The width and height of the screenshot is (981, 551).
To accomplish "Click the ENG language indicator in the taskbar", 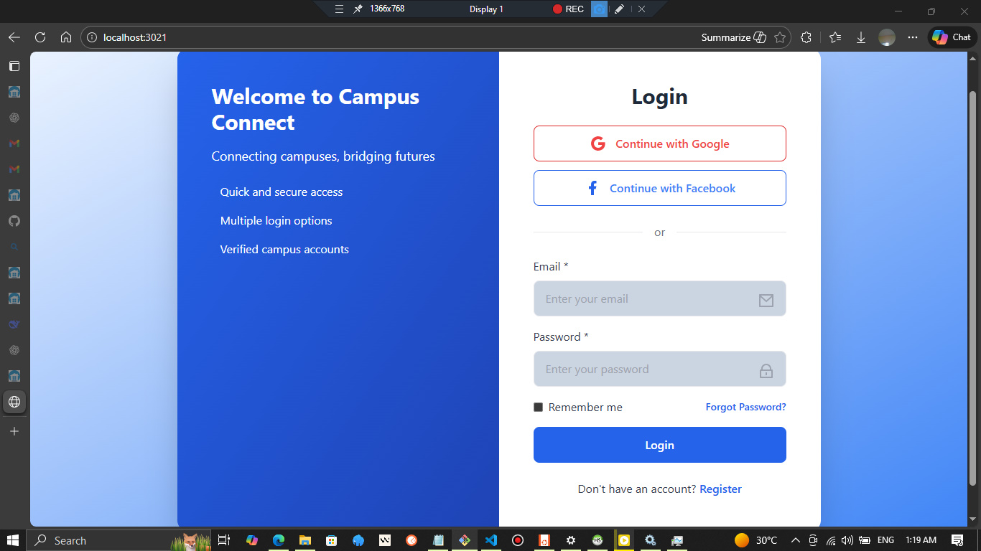I will click(885, 540).
